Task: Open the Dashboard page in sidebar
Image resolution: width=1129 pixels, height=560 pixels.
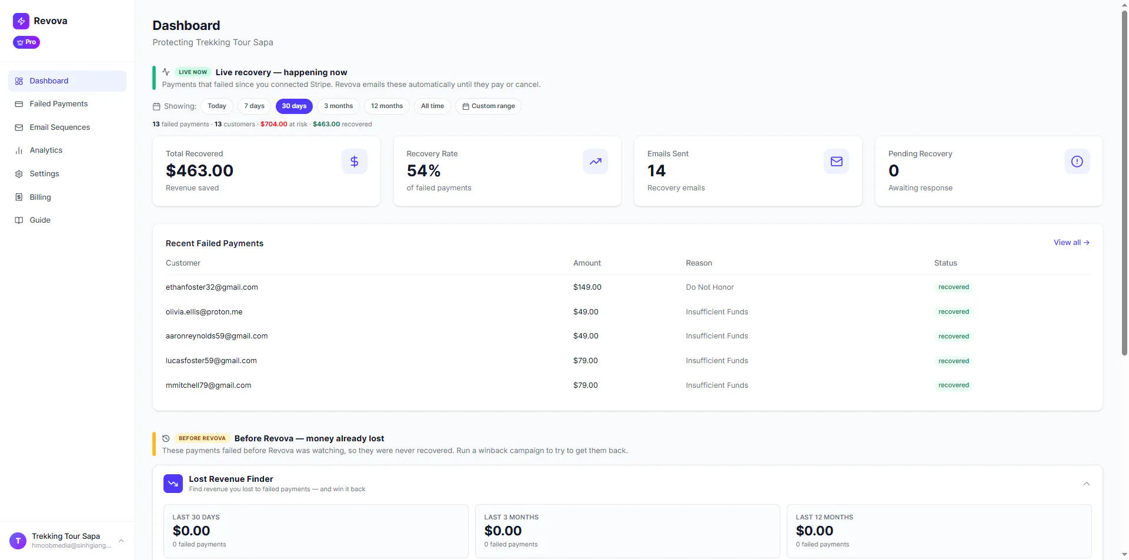Action: point(67,81)
